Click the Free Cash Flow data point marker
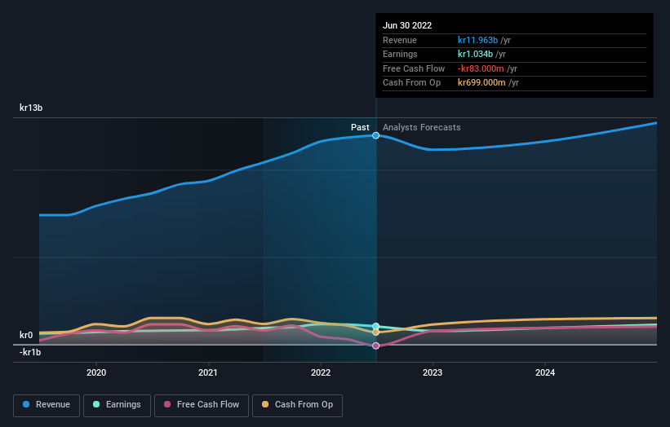 [375, 346]
